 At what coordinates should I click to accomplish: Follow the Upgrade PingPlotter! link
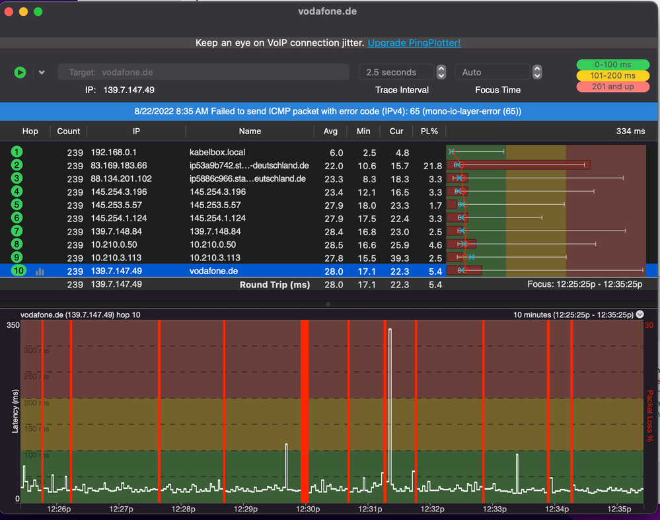[414, 43]
